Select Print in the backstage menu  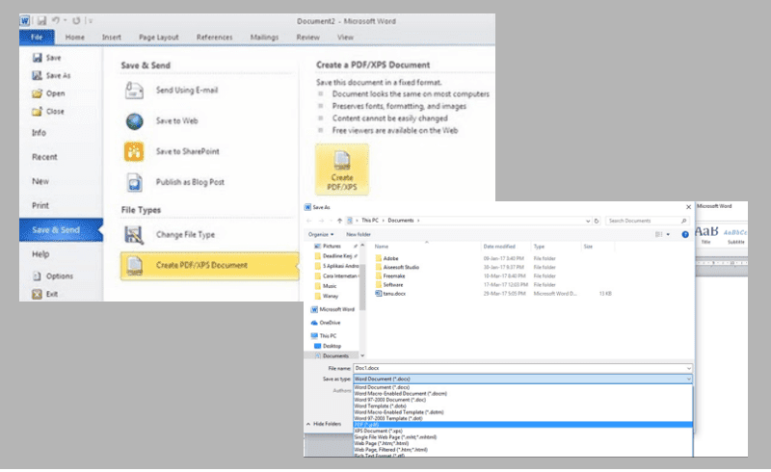pyautogui.click(x=40, y=205)
